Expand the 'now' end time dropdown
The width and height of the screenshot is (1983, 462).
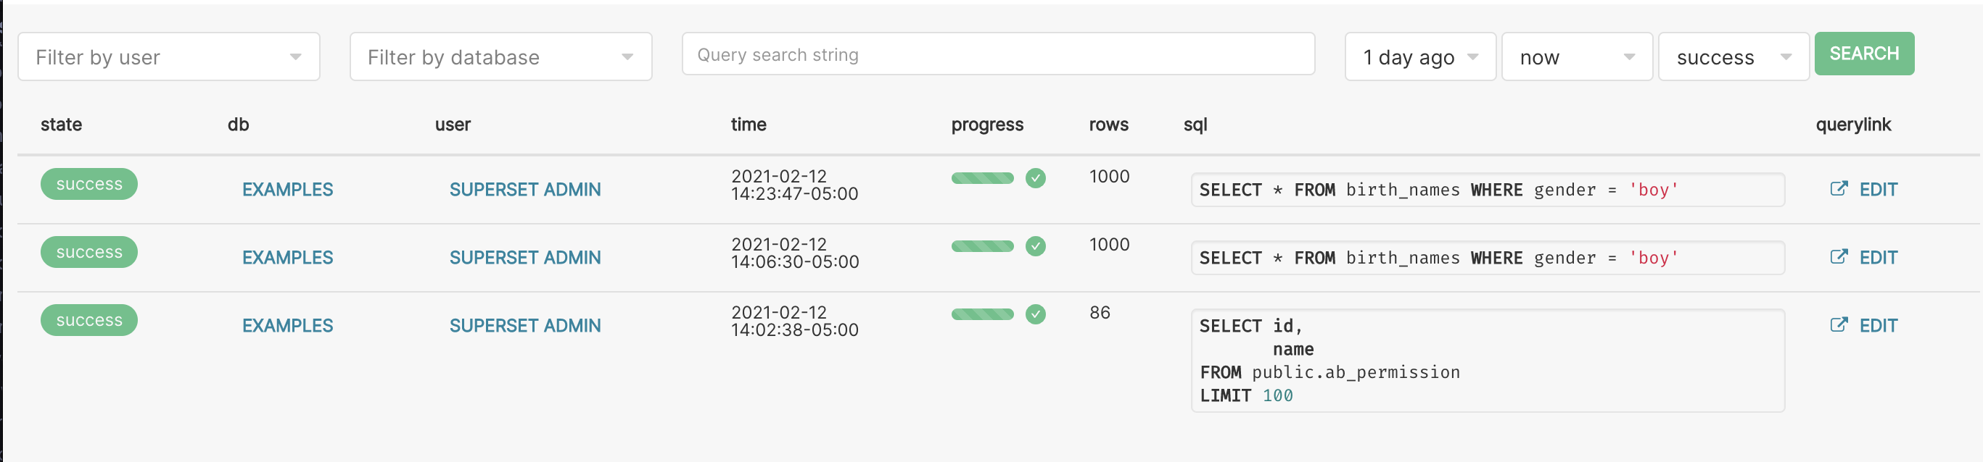tap(1577, 57)
